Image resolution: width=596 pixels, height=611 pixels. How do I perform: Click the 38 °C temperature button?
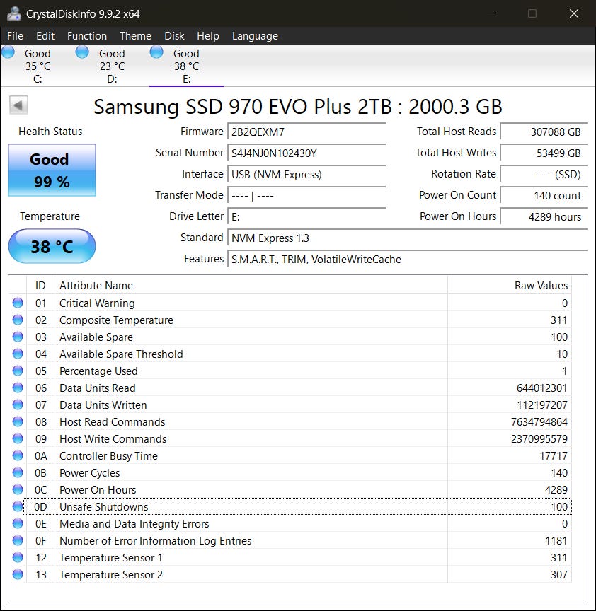[x=52, y=246]
